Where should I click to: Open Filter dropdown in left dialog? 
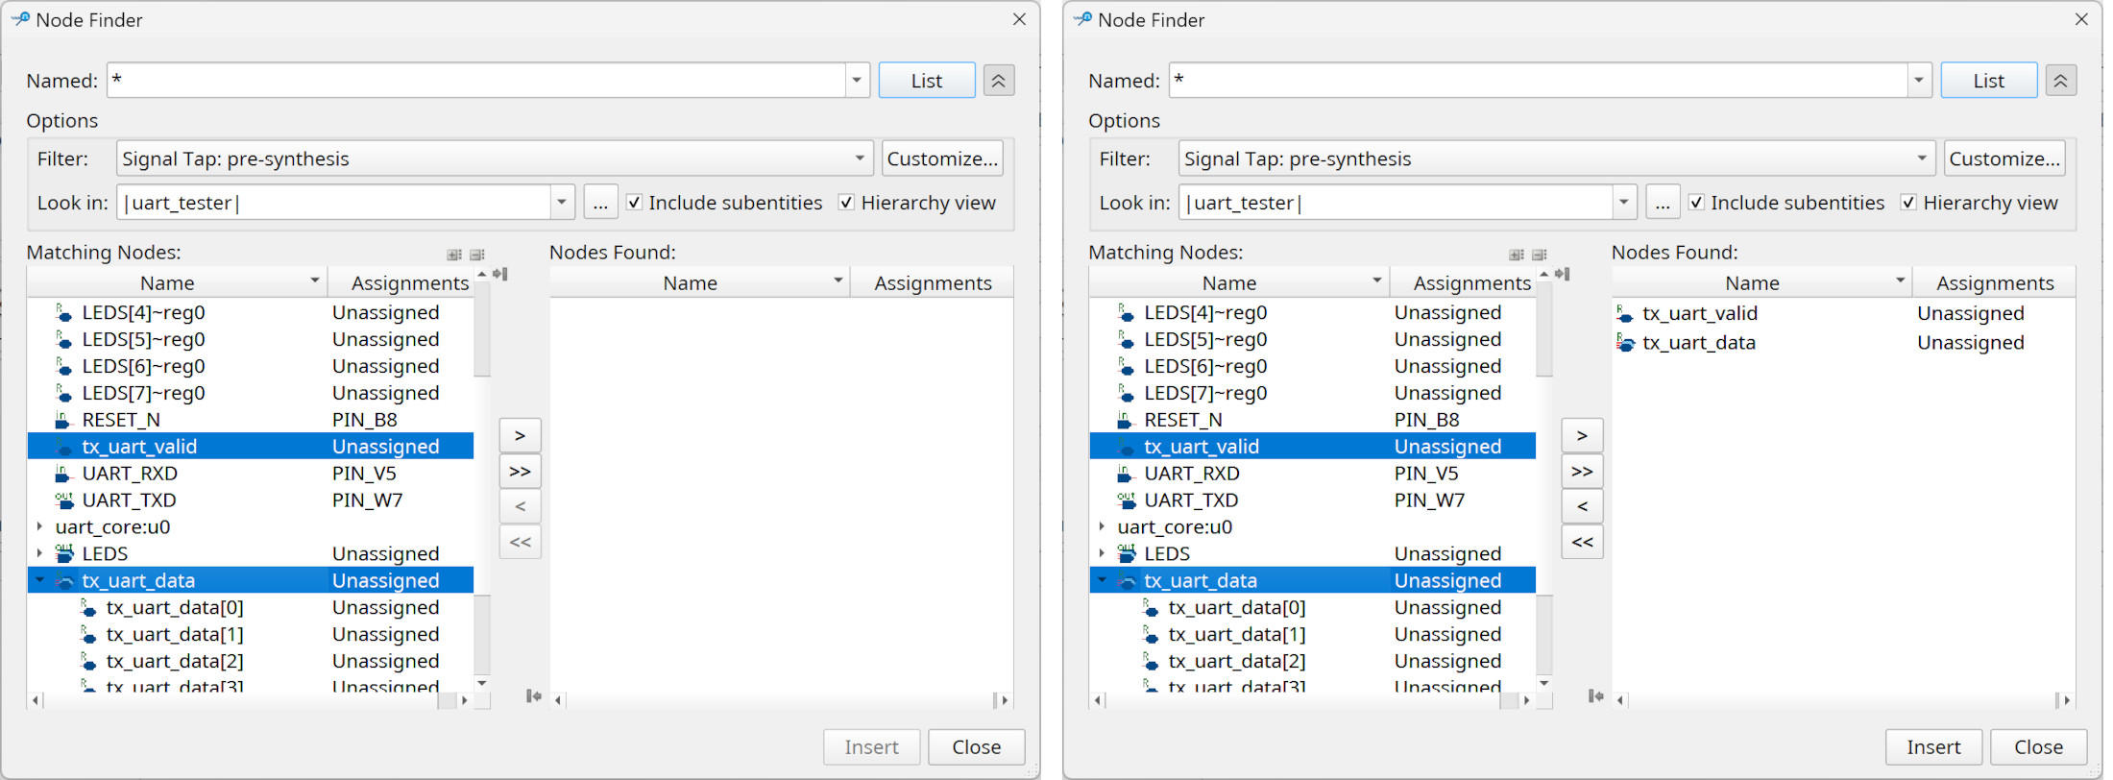click(859, 158)
